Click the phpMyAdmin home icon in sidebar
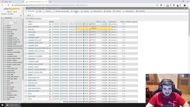 8,12
